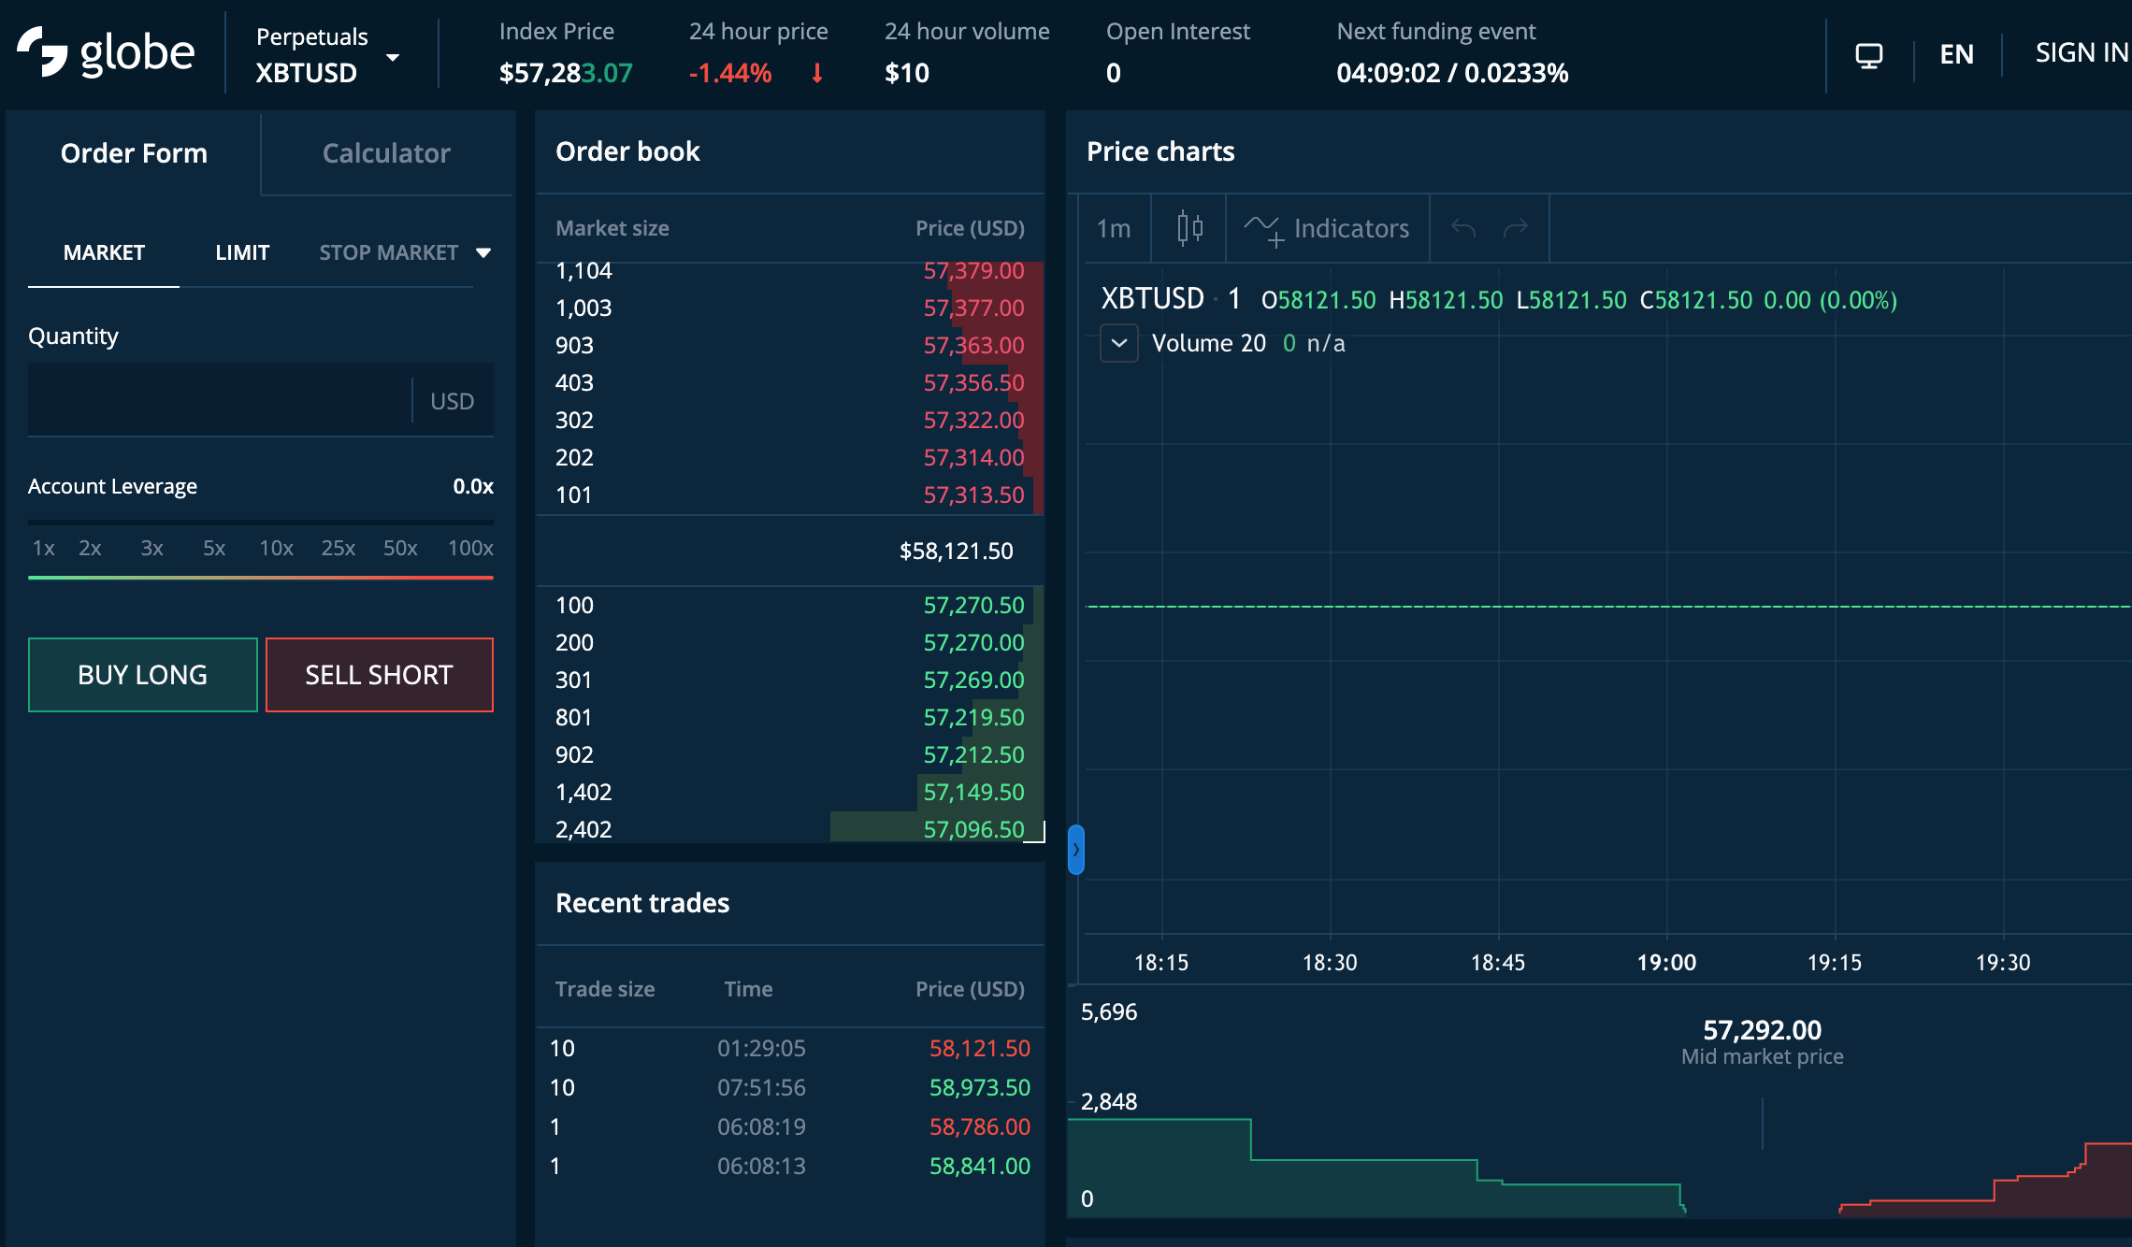Click the XBTUSD chart symbol label

(1152, 299)
